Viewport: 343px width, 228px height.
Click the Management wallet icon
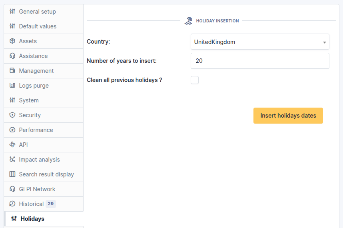[x=12, y=71]
